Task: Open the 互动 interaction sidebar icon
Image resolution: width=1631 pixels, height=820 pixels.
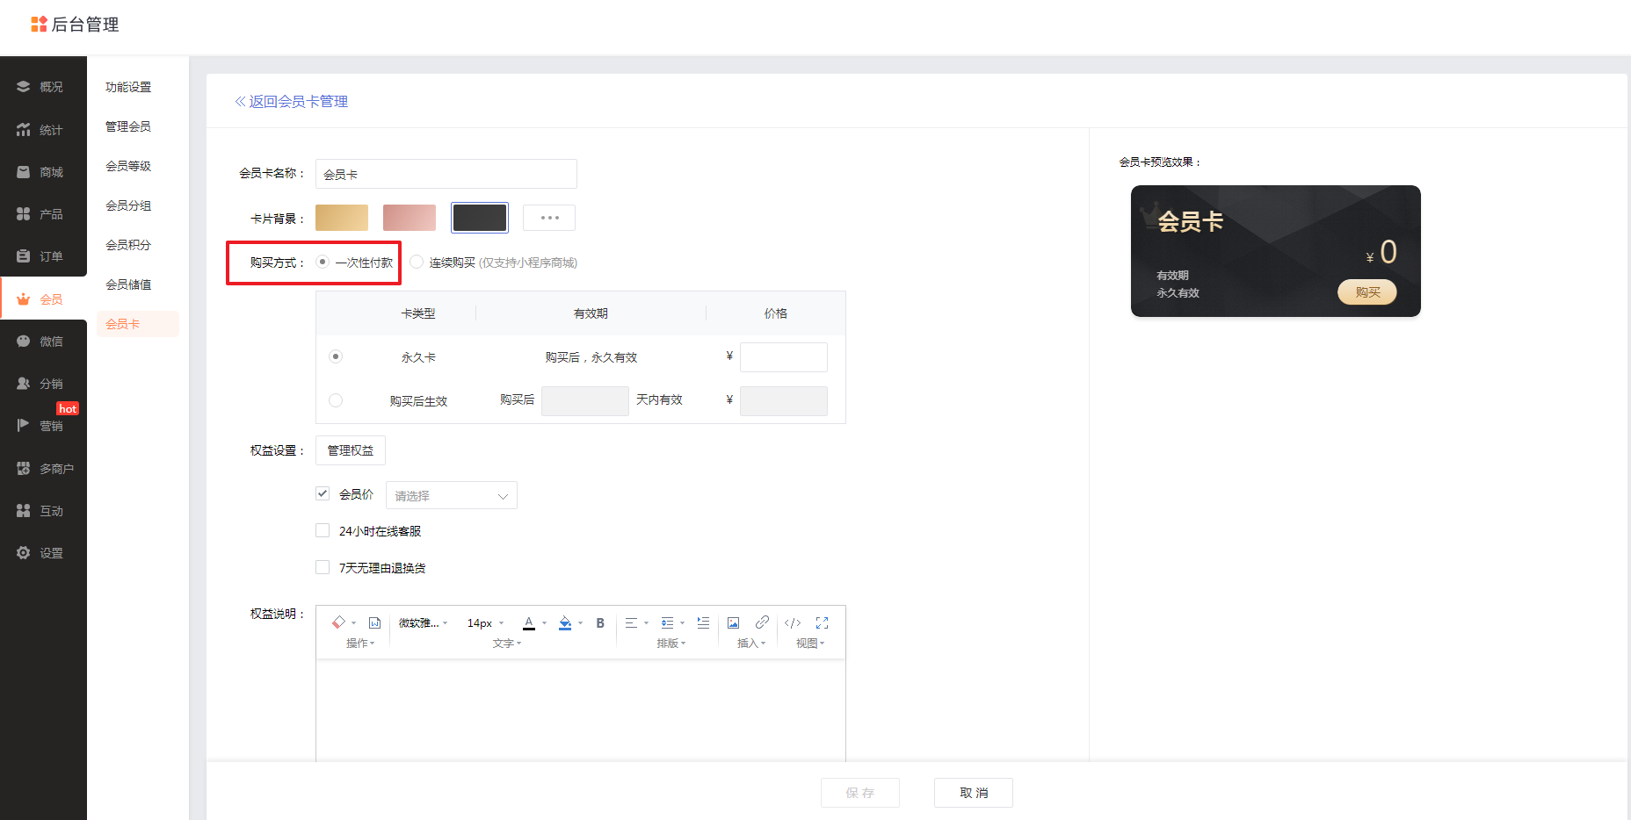Action: [x=24, y=511]
